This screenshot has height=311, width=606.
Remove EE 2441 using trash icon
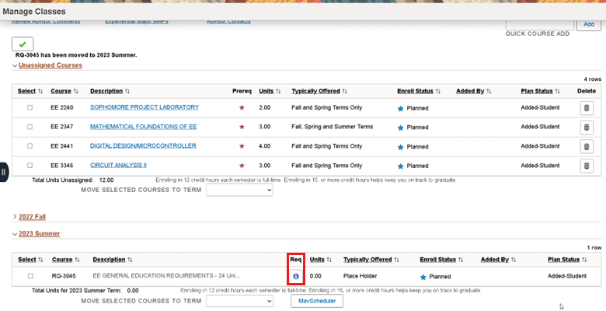point(586,146)
